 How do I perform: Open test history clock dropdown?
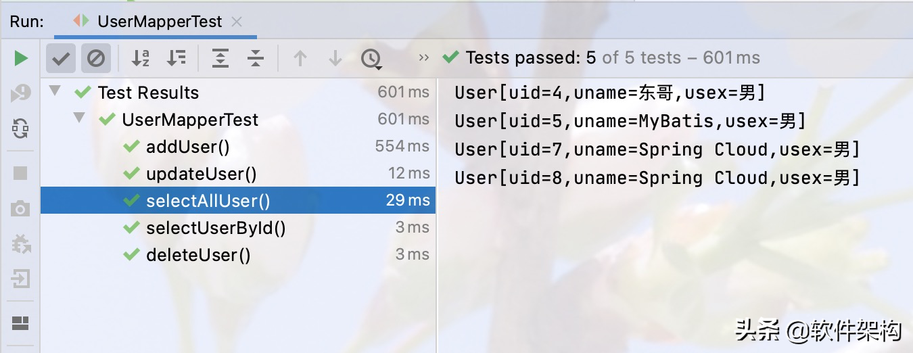(371, 59)
